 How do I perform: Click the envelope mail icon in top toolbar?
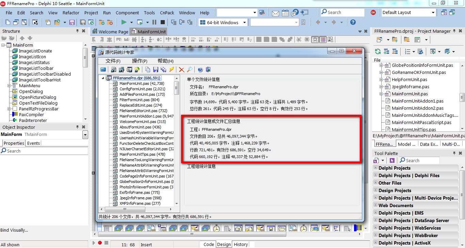[x=275, y=13]
